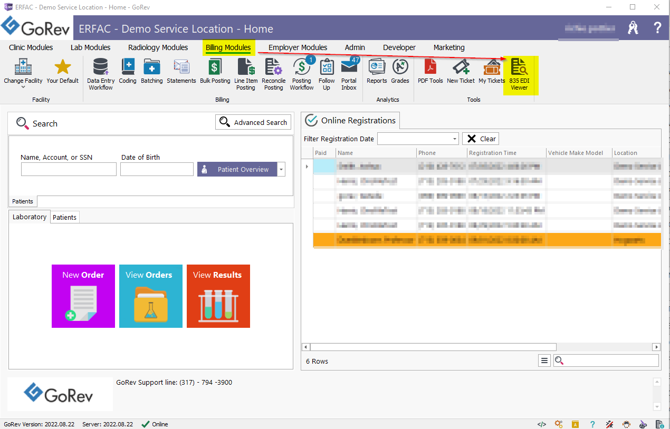Switch to the Clinic Modules tab
The image size is (670, 429).
pyautogui.click(x=31, y=47)
